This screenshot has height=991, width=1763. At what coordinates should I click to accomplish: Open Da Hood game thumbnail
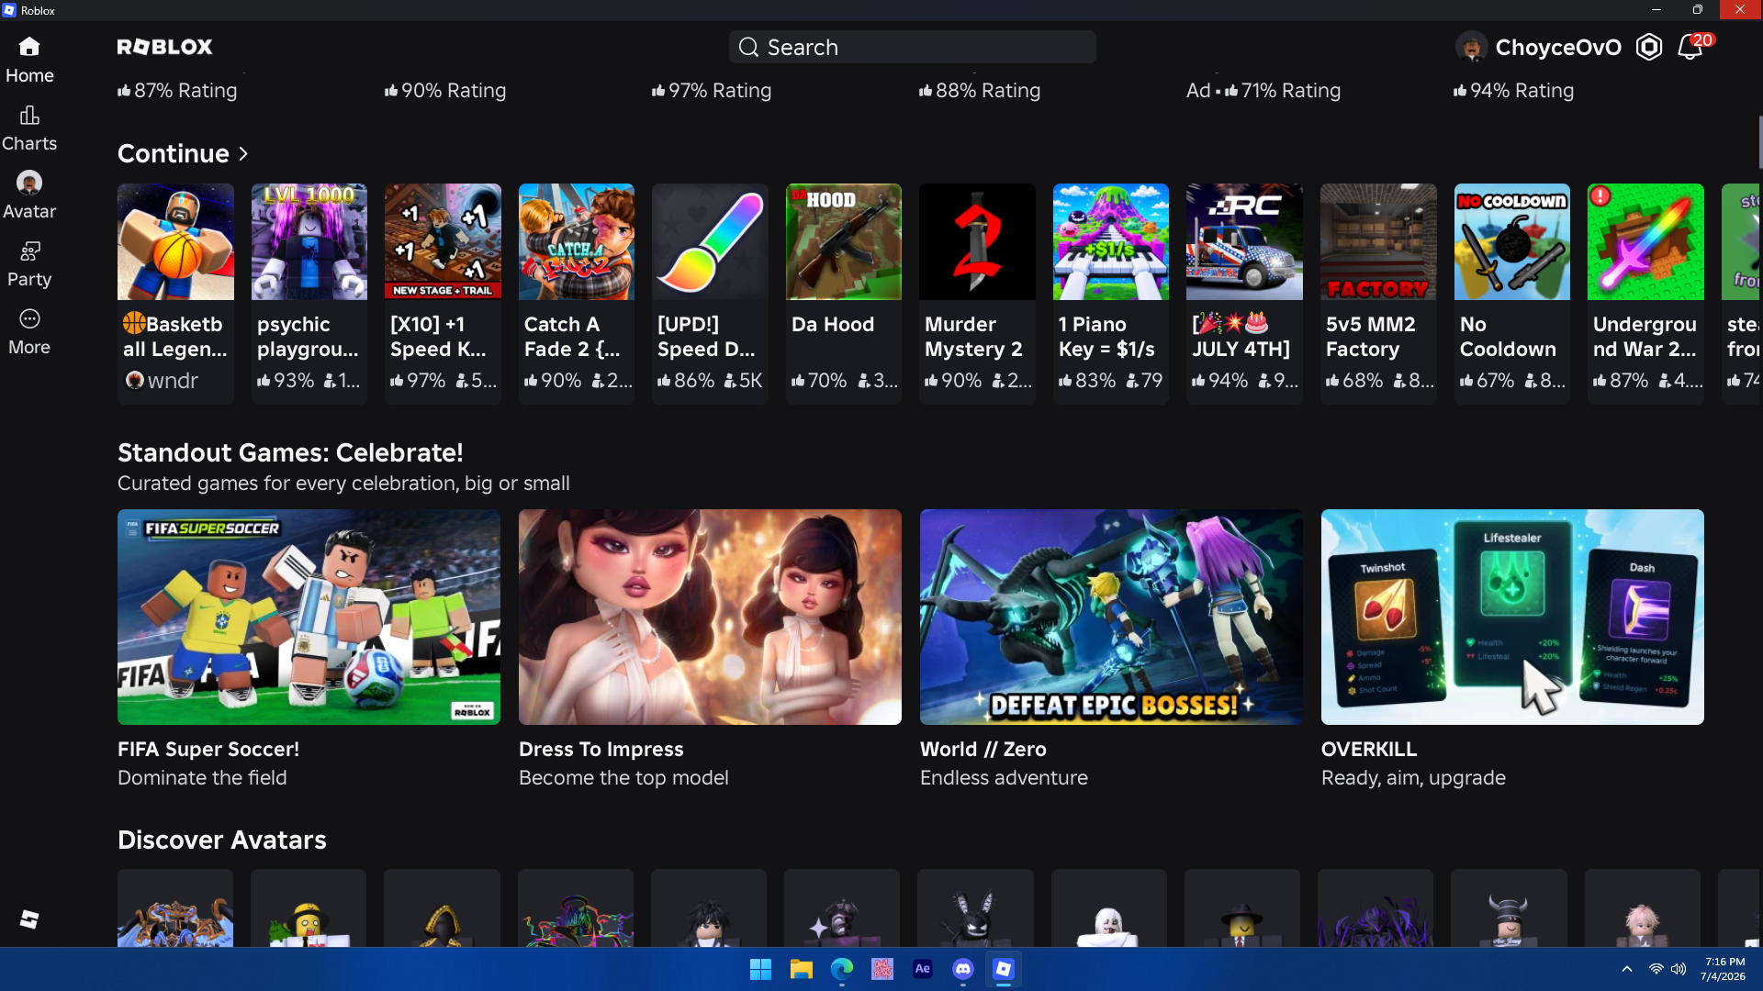pyautogui.click(x=844, y=241)
